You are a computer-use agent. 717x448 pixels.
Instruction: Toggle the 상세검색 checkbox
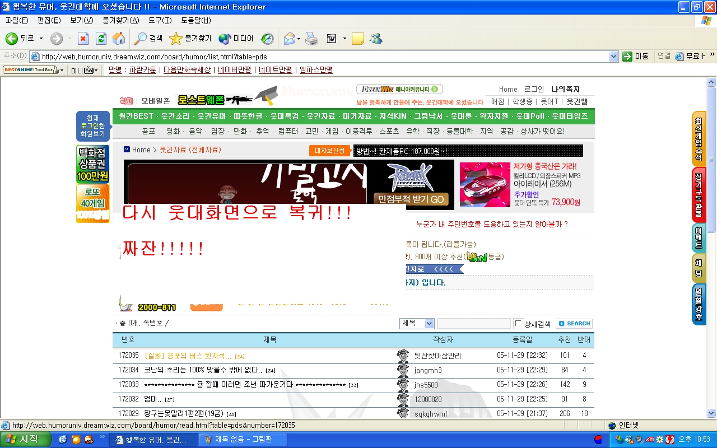519,324
